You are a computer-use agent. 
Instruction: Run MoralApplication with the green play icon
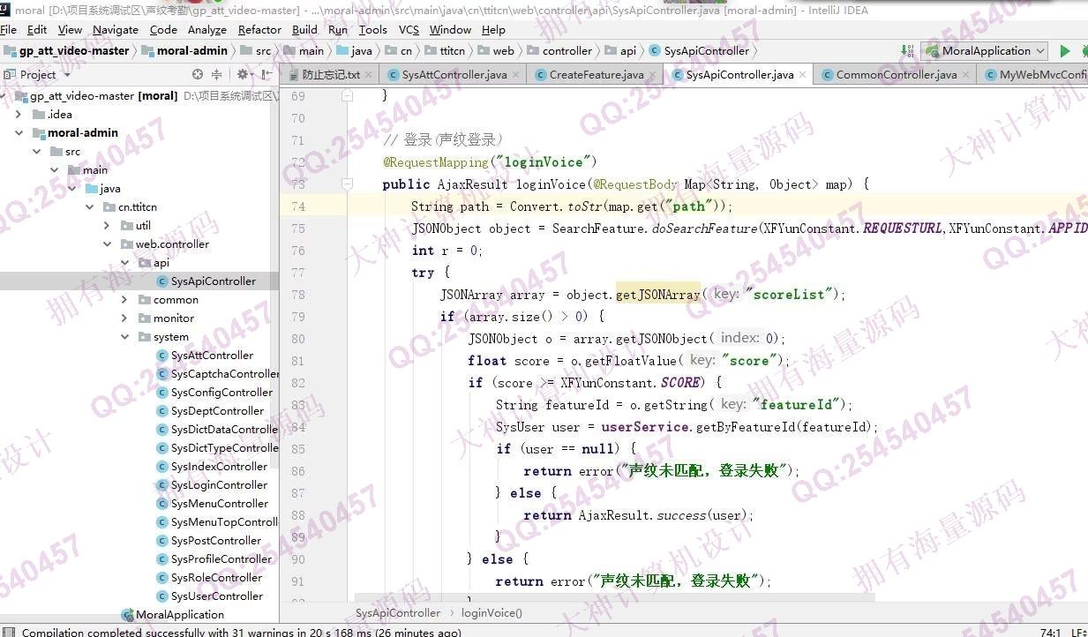pyautogui.click(x=1065, y=51)
